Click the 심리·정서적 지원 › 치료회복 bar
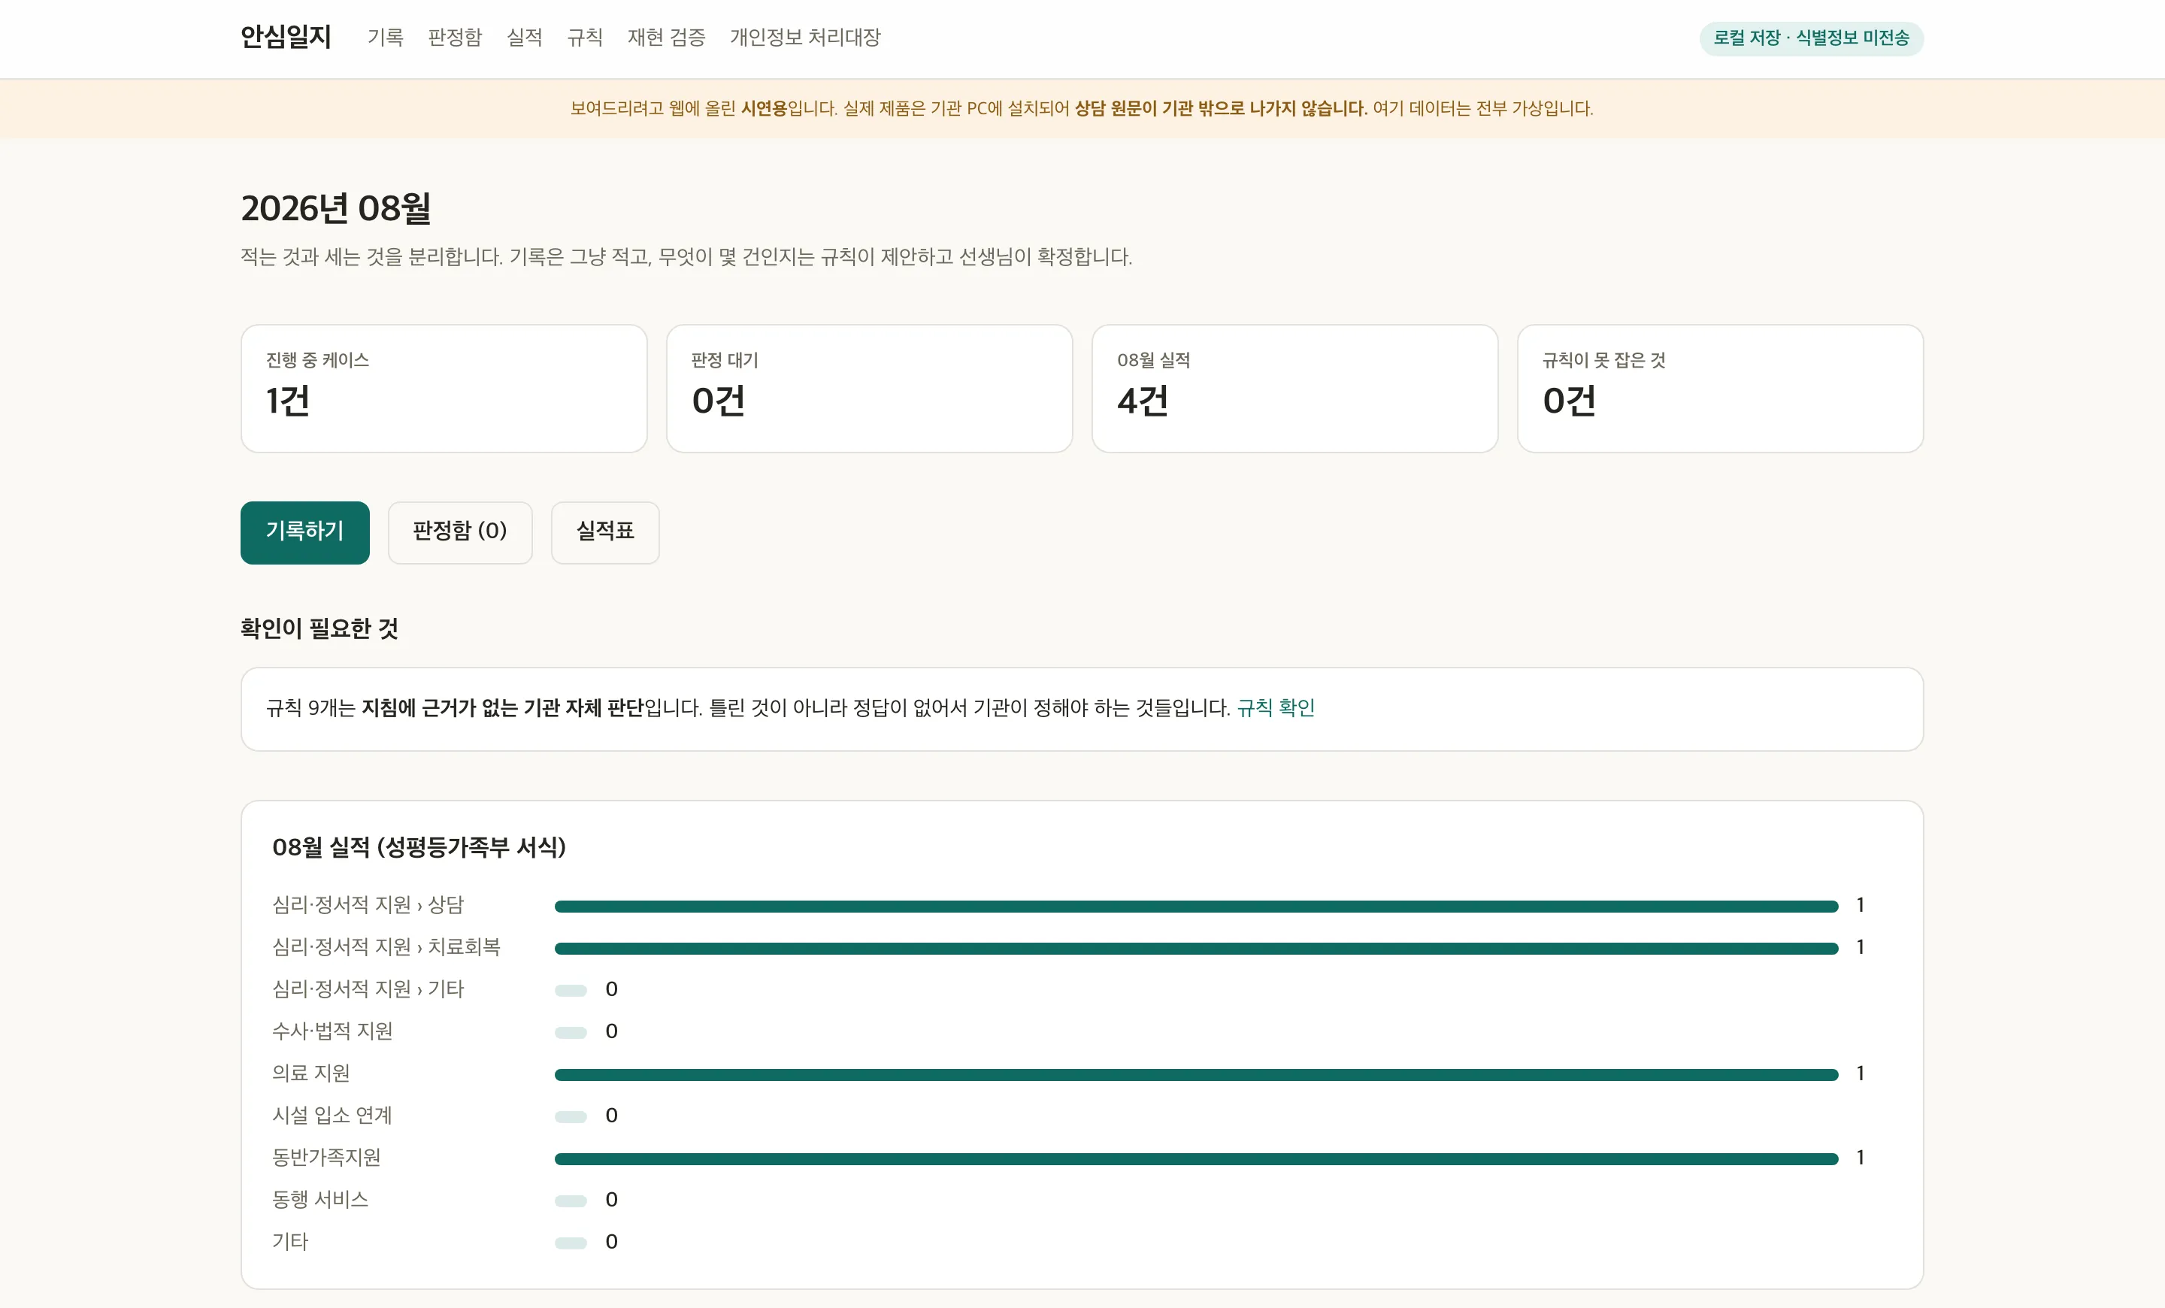The height and width of the screenshot is (1308, 2165). coord(1196,948)
